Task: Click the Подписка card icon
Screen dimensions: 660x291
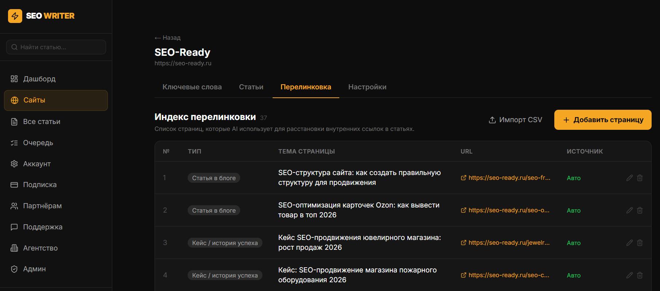Action: [14, 185]
